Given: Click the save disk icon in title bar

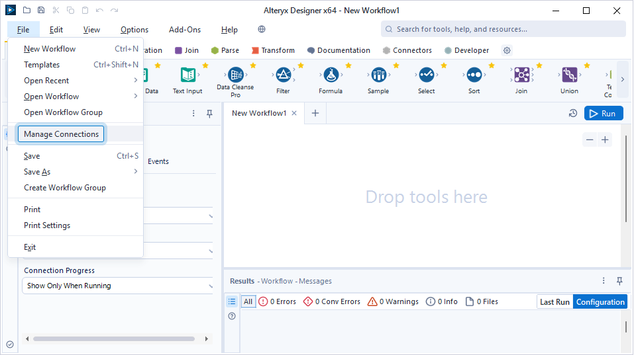Looking at the screenshot, I should click(41, 10).
